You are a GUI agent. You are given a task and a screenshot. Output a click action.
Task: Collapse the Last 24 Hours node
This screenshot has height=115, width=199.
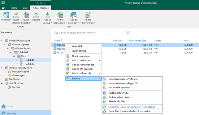tap(2, 83)
